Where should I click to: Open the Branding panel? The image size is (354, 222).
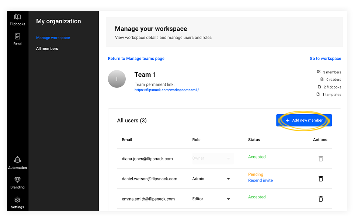17,182
